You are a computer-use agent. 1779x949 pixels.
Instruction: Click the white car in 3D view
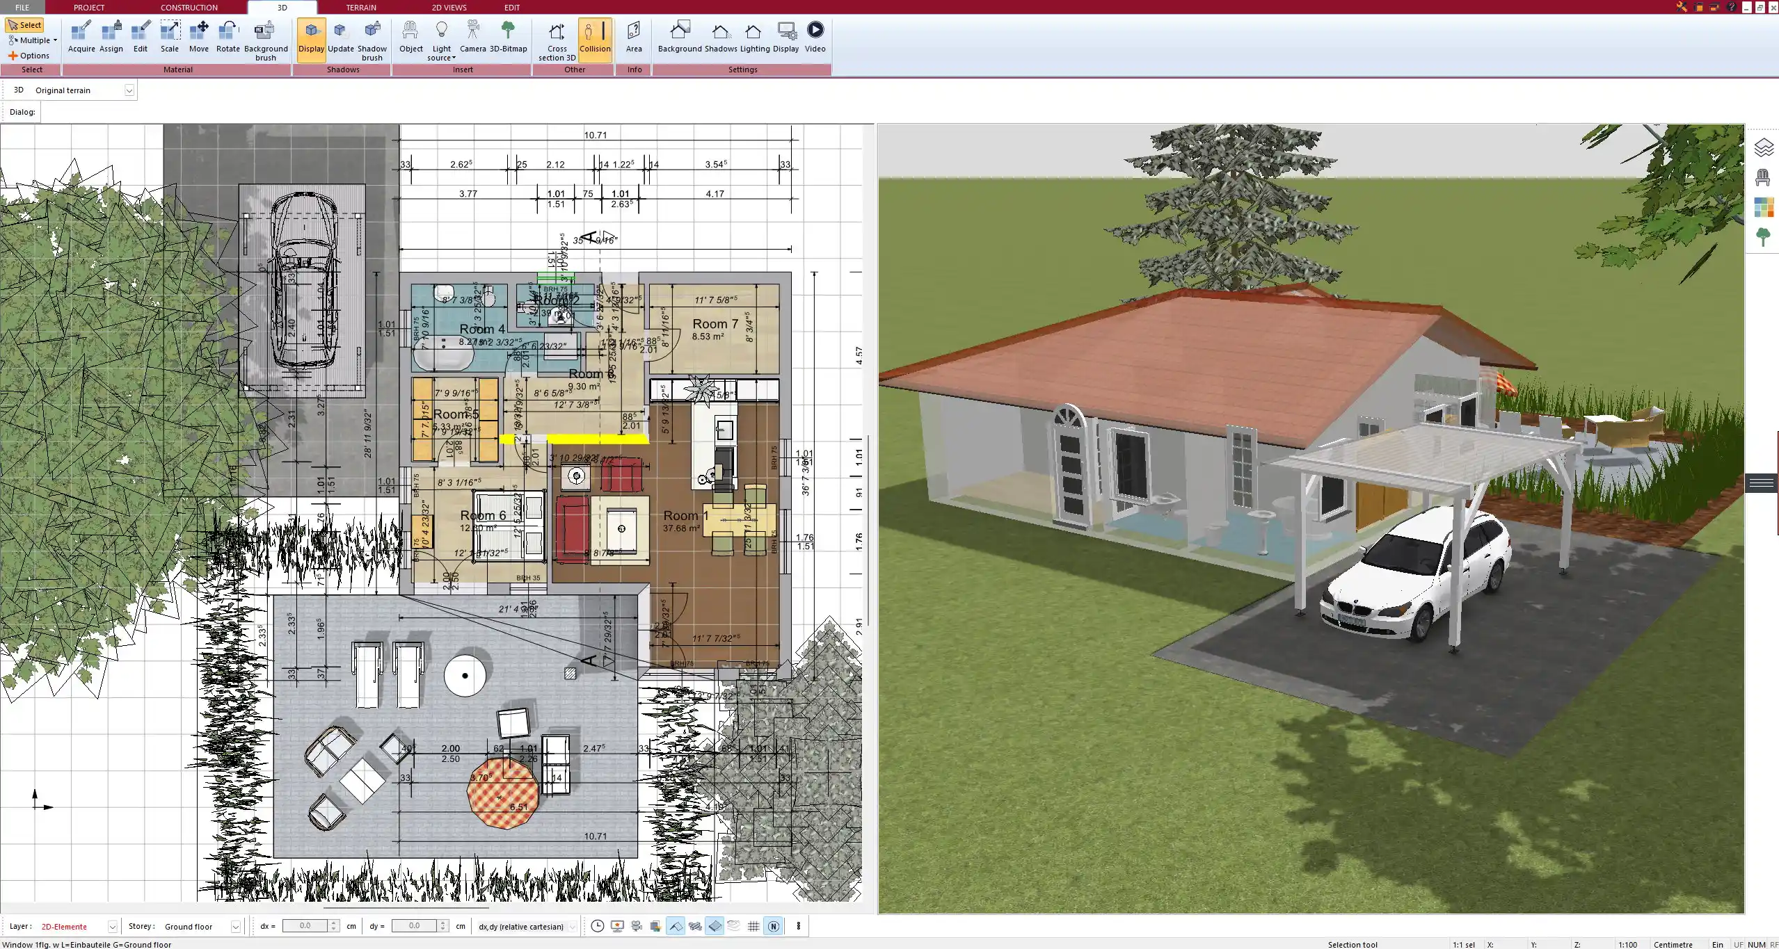[1416, 574]
